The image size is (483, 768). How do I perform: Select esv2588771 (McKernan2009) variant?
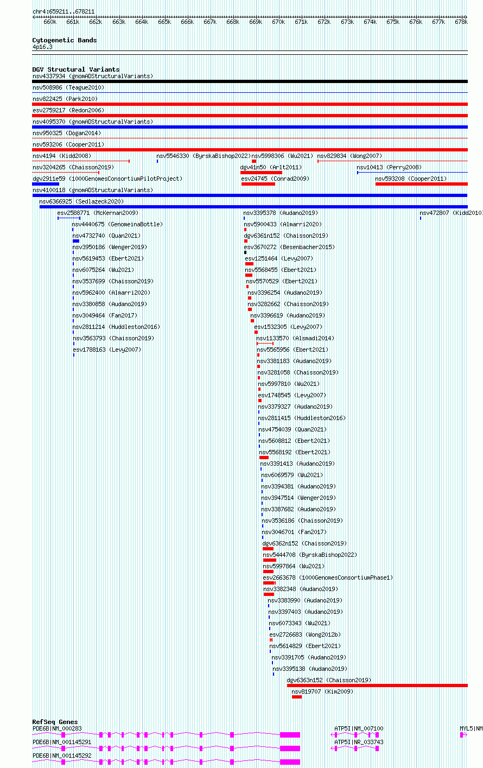point(98,213)
